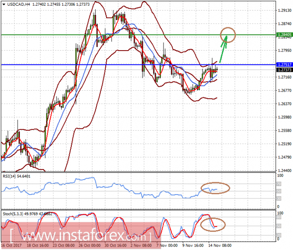Click the 1.24790 price scale value
This screenshot has width=293, height=250.
pyautogui.click(x=285, y=157)
